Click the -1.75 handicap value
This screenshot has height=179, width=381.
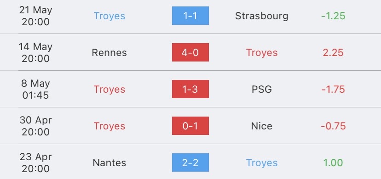(x=333, y=89)
